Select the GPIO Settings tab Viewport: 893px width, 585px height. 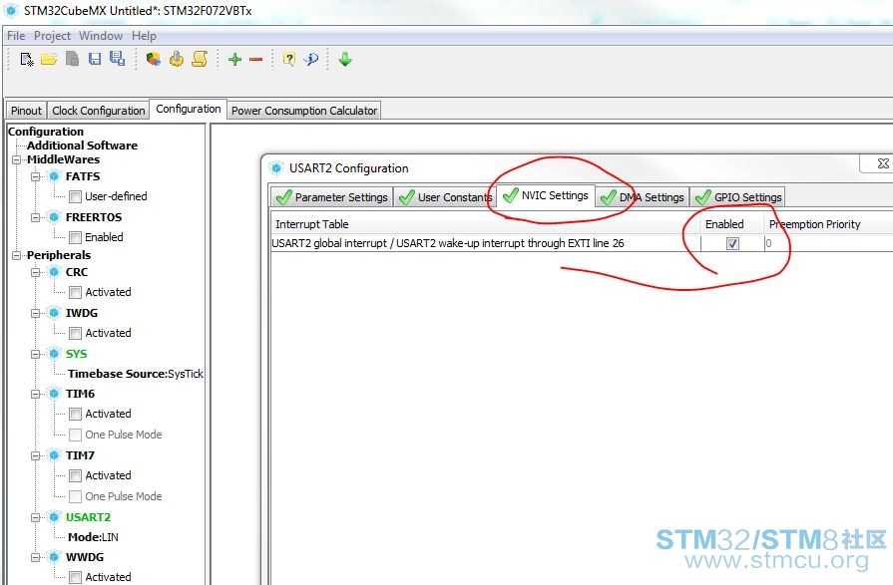coord(738,197)
